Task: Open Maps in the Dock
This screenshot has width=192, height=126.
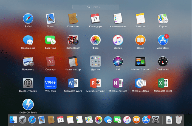Action: 89,120
